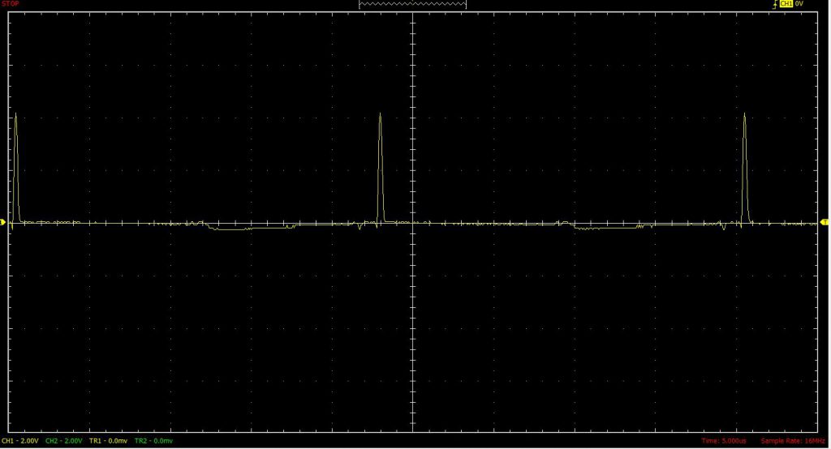Image resolution: width=831 pixels, height=449 pixels.
Task: Open the CH2 - 2.00V scale setting
Action: (64, 441)
